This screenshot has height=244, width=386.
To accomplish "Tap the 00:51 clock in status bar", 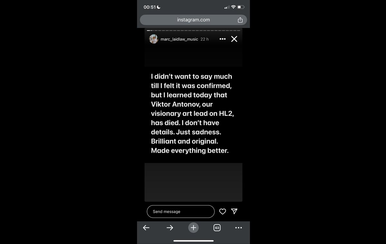I will point(150,7).
